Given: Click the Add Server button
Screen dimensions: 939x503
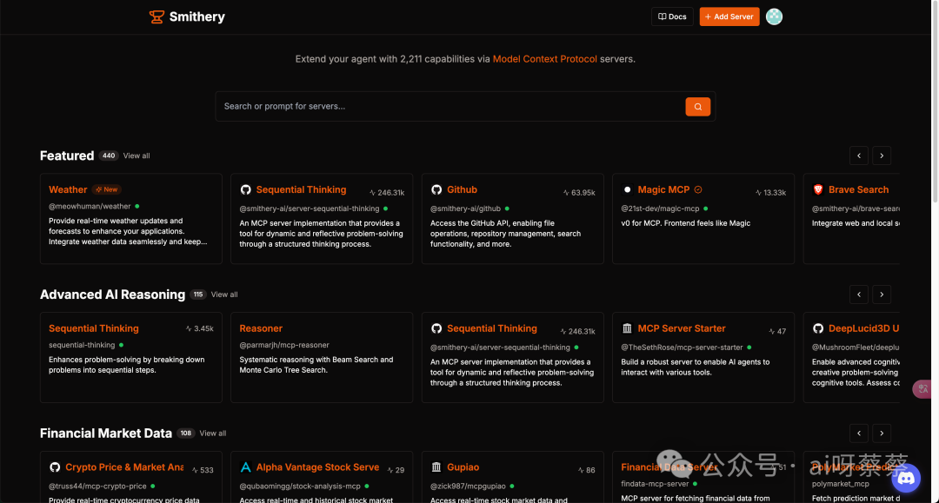Looking at the screenshot, I should 729,17.
